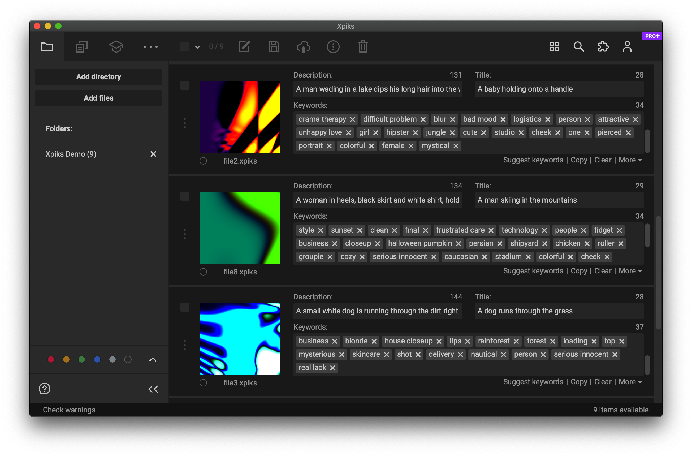Open the three-dots more tab

[x=151, y=46]
